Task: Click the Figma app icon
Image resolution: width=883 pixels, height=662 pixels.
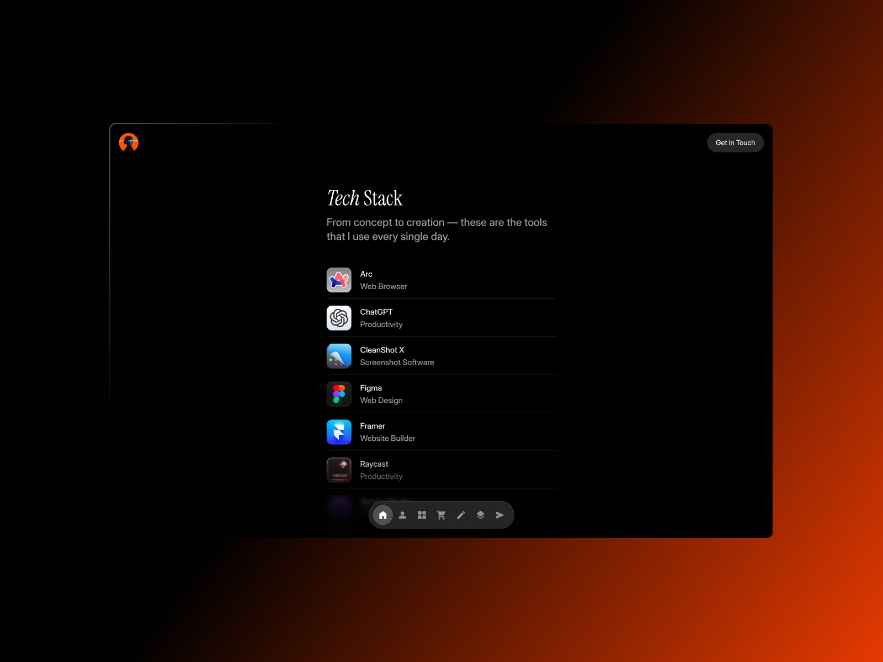Action: coord(339,394)
